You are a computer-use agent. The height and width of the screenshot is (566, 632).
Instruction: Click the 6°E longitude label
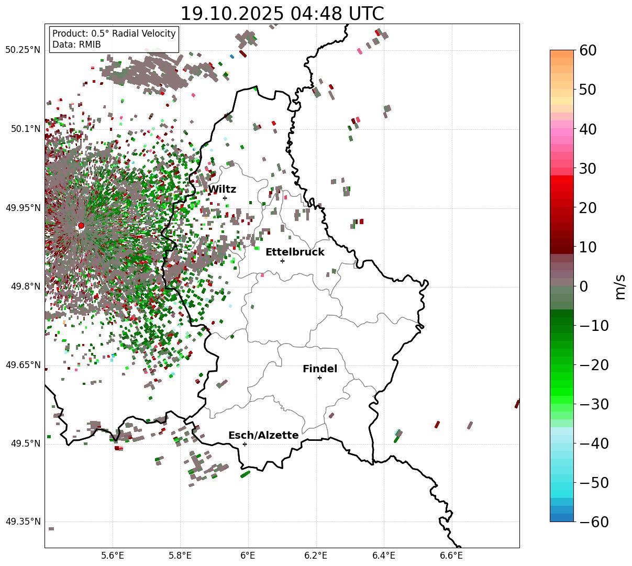pos(248,555)
